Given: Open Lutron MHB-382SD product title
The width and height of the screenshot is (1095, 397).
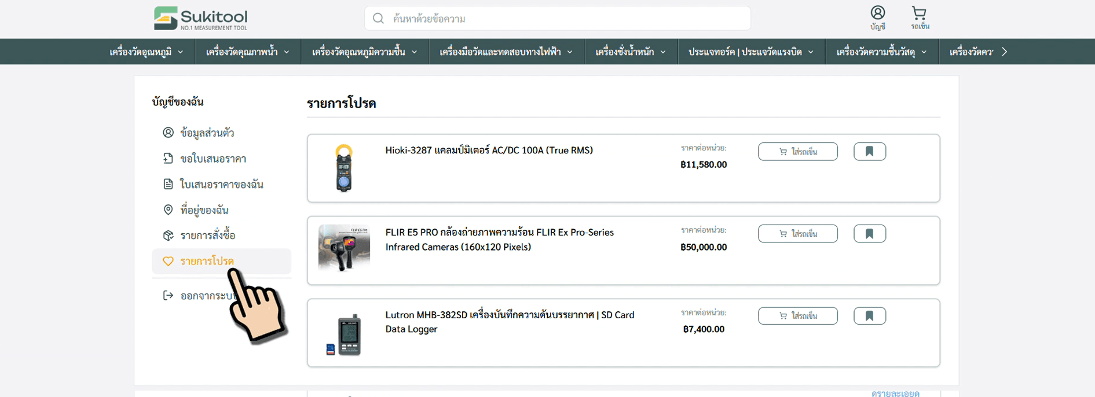Looking at the screenshot, I should coord(510,322).
